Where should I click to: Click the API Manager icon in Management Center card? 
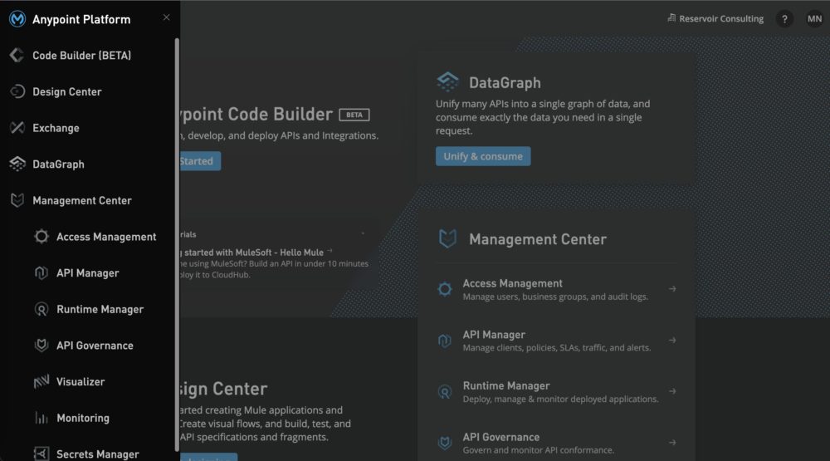point(445,341)
